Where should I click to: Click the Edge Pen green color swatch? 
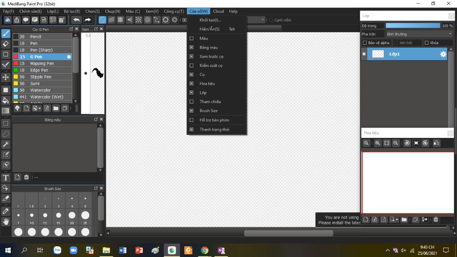(16, 70)
